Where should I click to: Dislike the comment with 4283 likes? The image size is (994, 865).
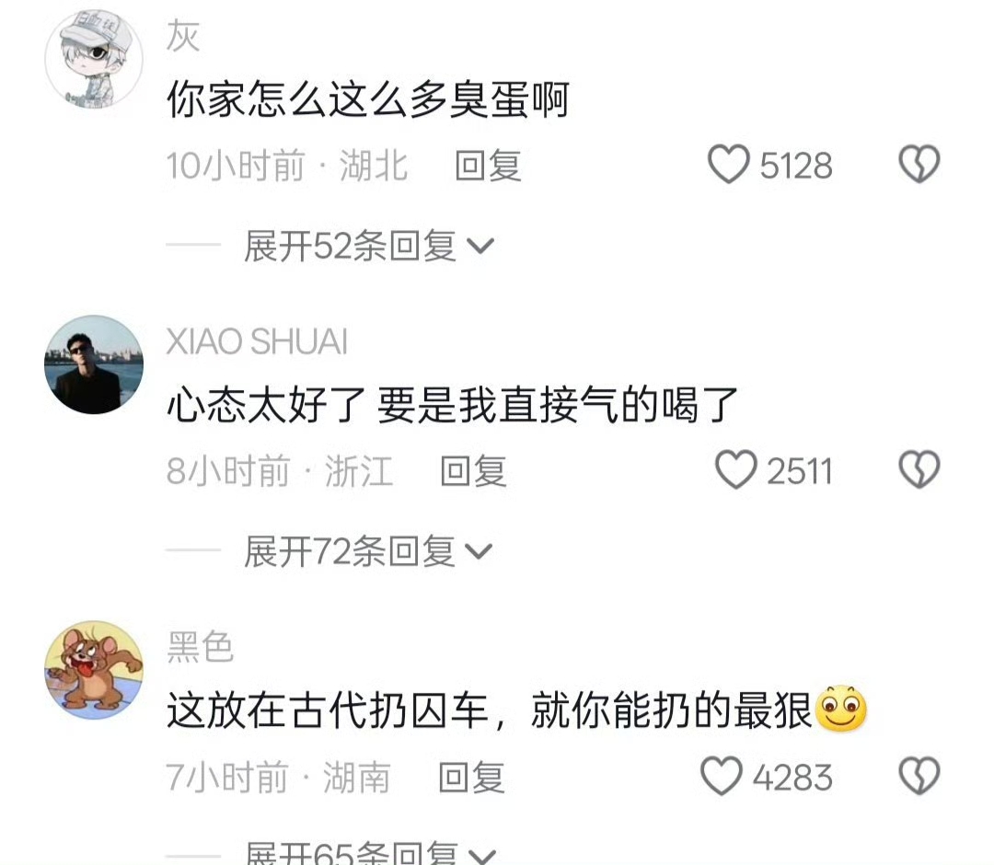(919, 777)
